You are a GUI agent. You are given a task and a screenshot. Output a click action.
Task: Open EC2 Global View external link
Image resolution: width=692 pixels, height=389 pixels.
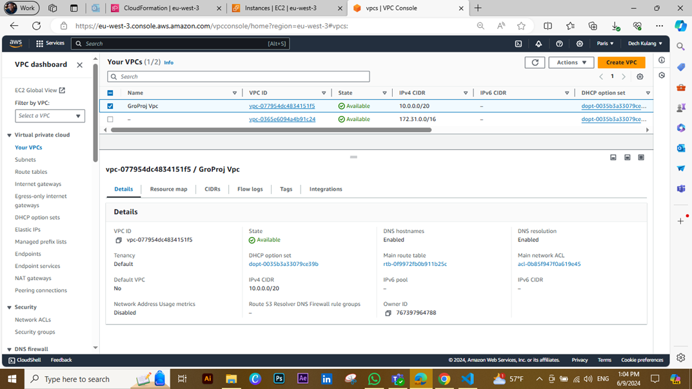[40, 90]
